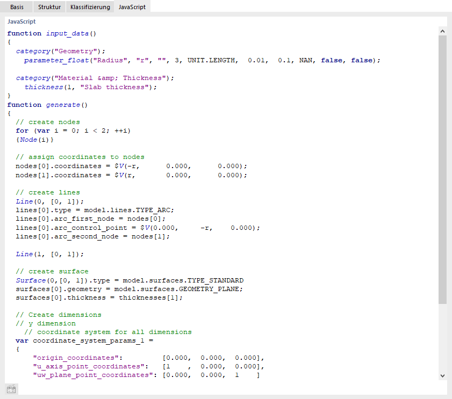Image resolution: width=452 pixels, height=399 pixels.
Task: Click the thickness function link
Action: pyautogui.click(x=44, y=86)
